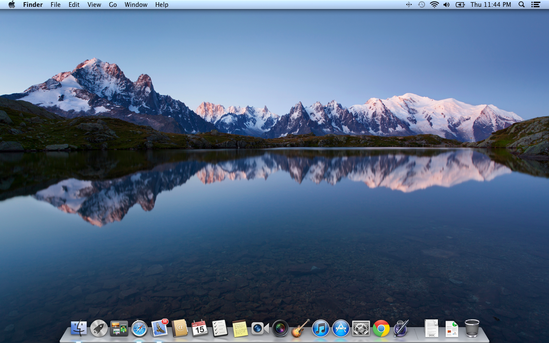
Task: Open the App Store in Dock
Action: tap(341, 328)
